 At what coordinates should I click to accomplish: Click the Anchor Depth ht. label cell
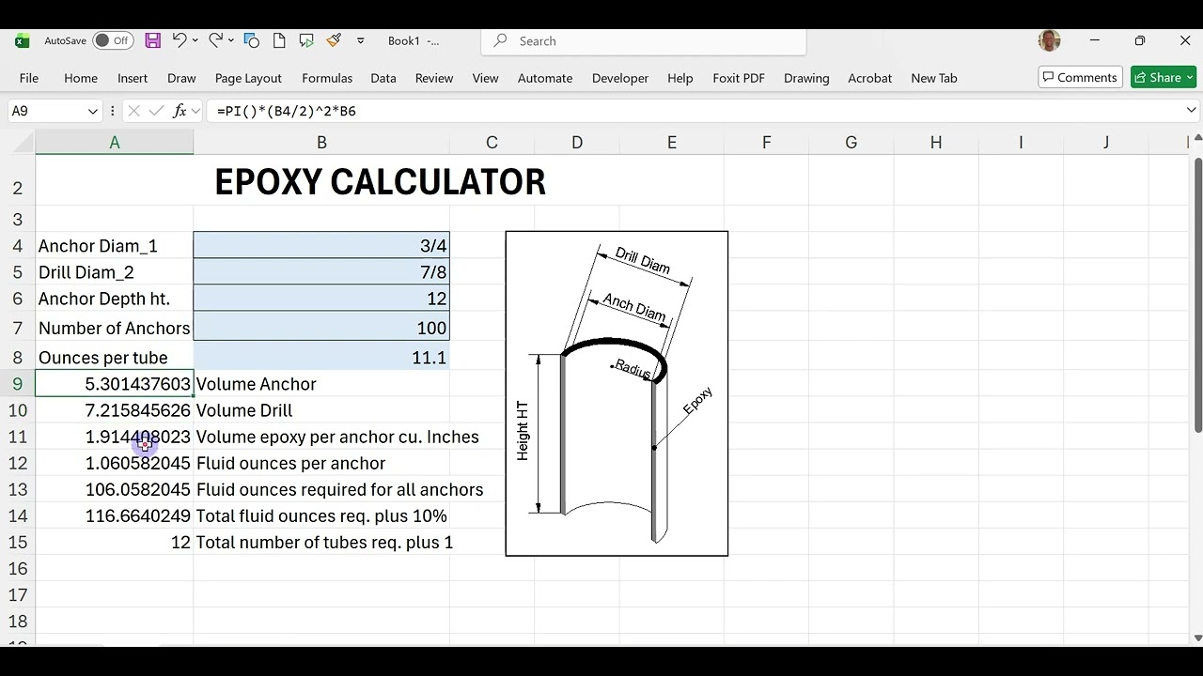coord(115,299)
